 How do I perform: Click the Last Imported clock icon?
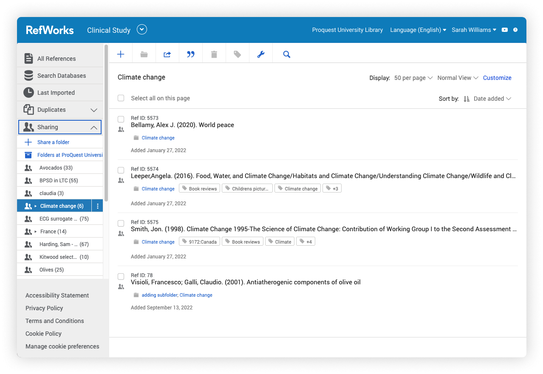point(28,92)
